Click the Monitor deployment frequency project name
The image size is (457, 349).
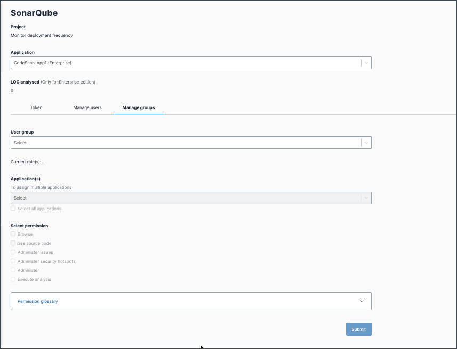pyautogui.click(x=42, y=35)
